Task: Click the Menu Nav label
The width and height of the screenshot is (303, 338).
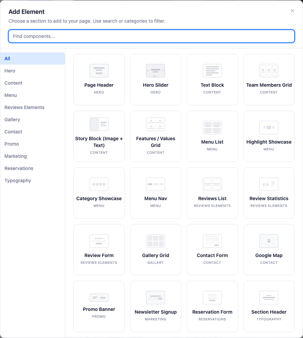Action: (156, 198)
